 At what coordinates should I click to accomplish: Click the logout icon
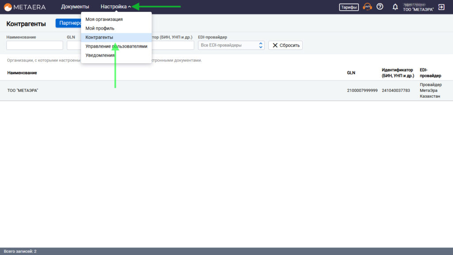click(x=441, y=7)
